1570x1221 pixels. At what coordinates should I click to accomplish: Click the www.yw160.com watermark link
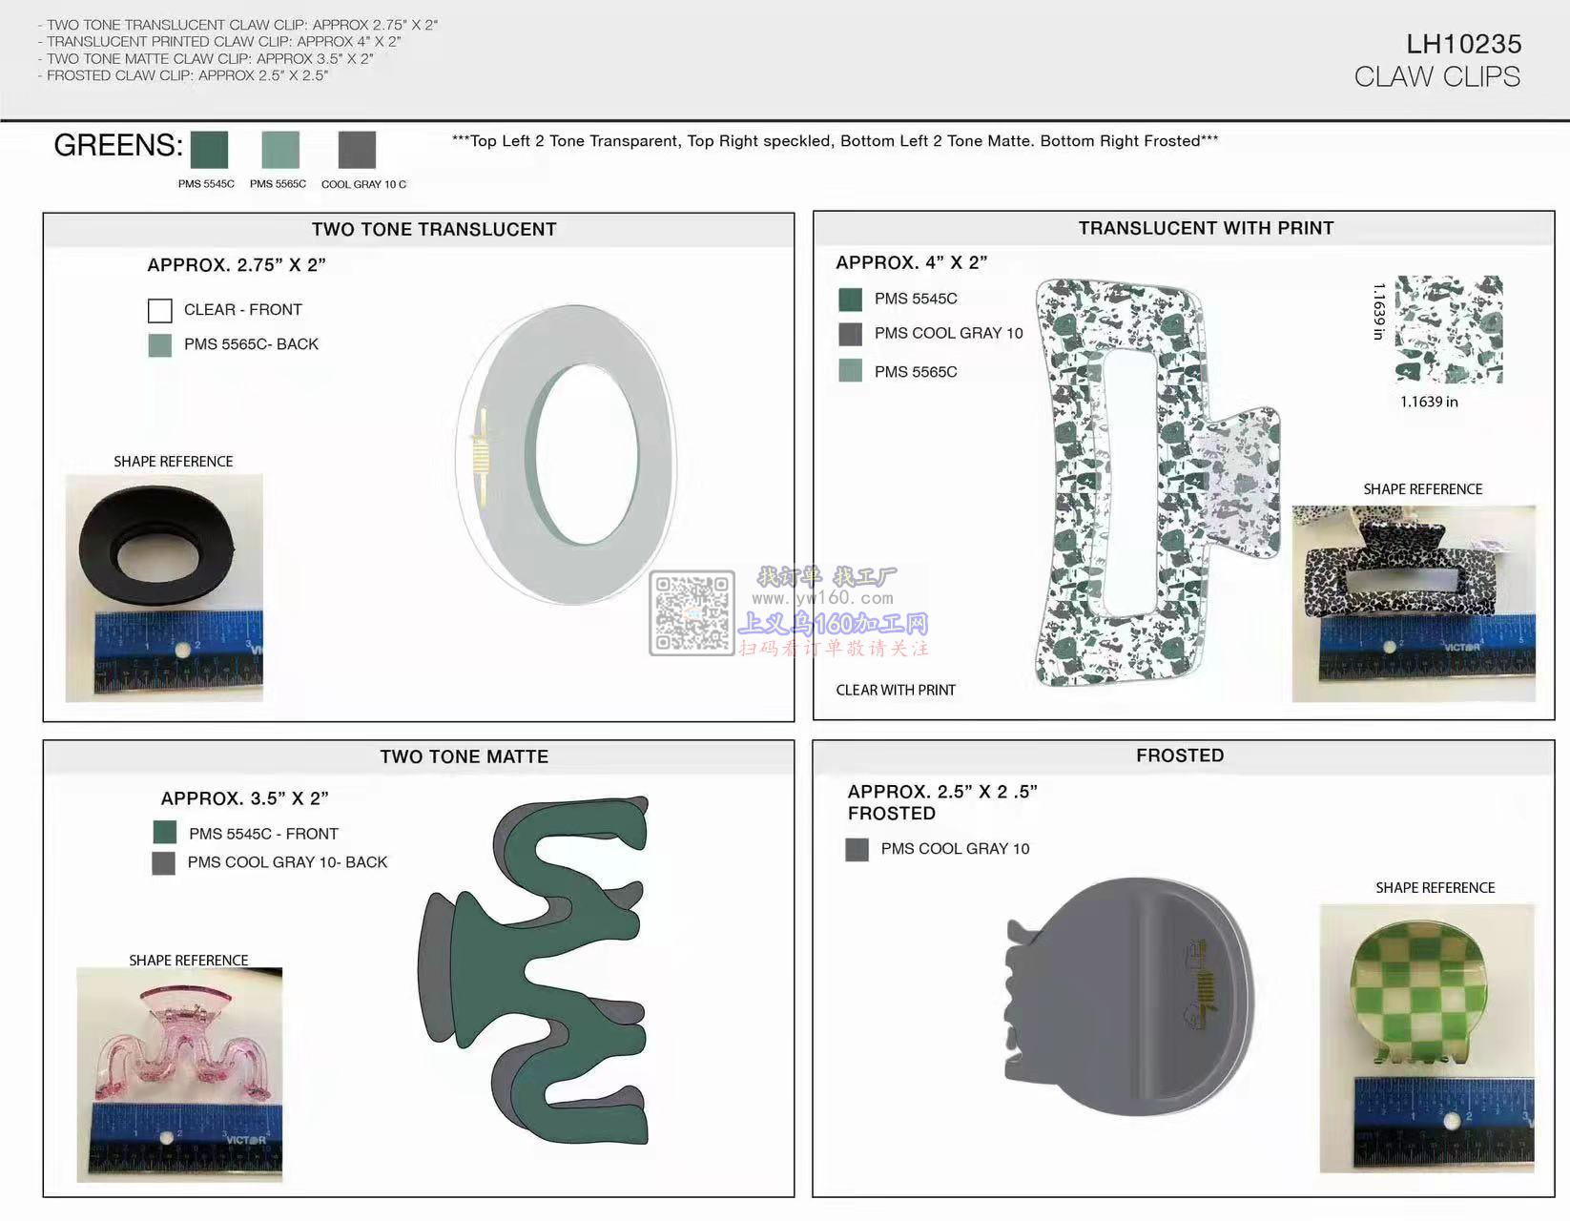[x=822, y=598]
